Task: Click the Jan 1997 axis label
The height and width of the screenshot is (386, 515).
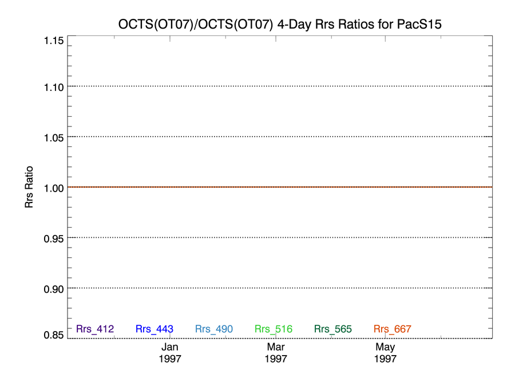Action: (170, 352)
